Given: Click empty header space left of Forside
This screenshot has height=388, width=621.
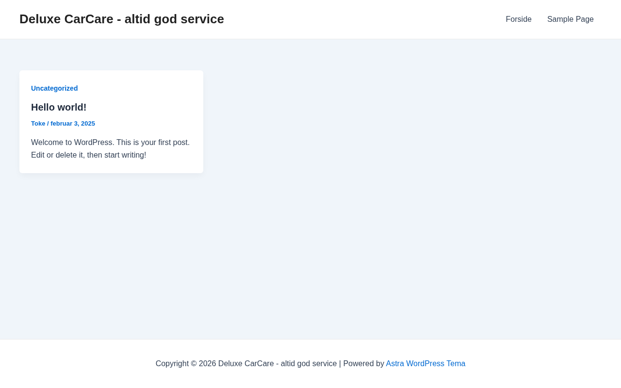Looking at the screenshot, I should [364, 19].
